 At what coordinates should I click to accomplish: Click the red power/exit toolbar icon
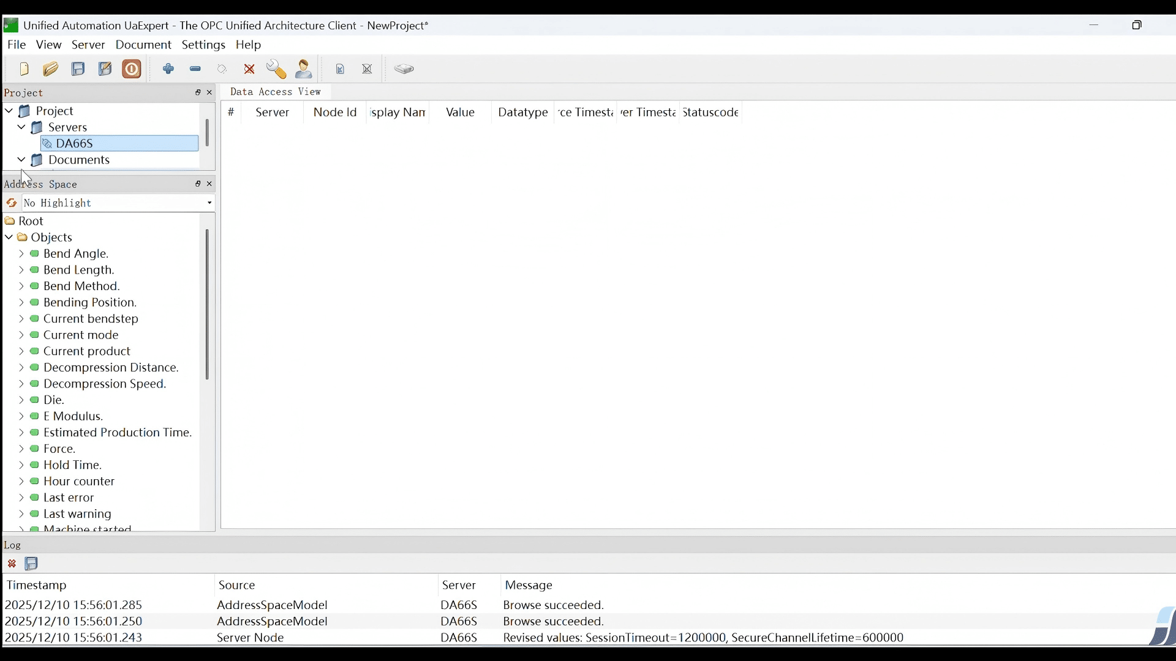coord(132,69)
